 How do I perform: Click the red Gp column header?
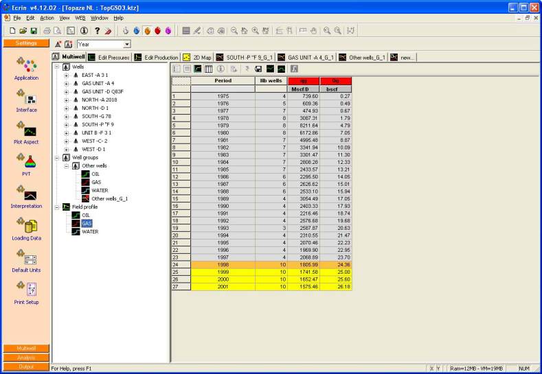coord(336,81)
